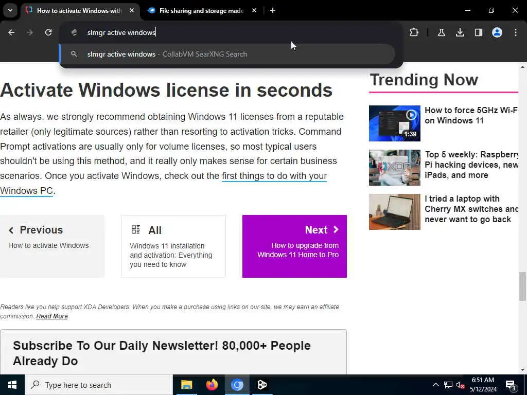Reload the current page
The image size is (527, 395).
[x=48, y=32]
